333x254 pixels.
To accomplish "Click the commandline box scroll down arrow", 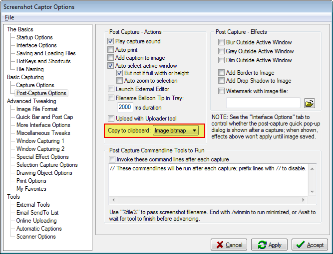I will (312, 191).
